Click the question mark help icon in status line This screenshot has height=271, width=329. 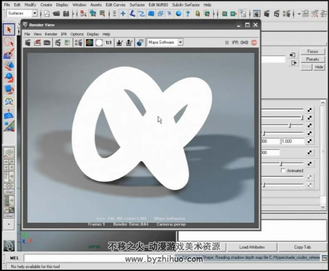coord(188,14)
